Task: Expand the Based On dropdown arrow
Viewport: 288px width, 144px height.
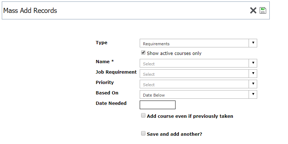Action: 253,94
